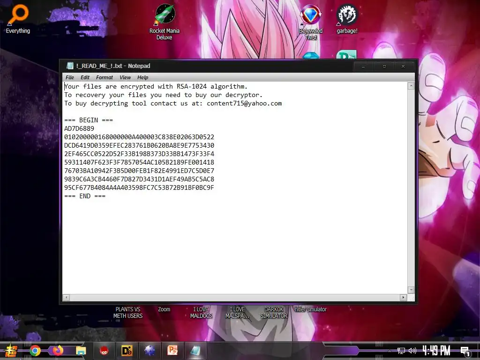Viewport: 480px width, 360px height.
Task: Click the horizontal scrollbar right arrow
Action: pos(403,297)
